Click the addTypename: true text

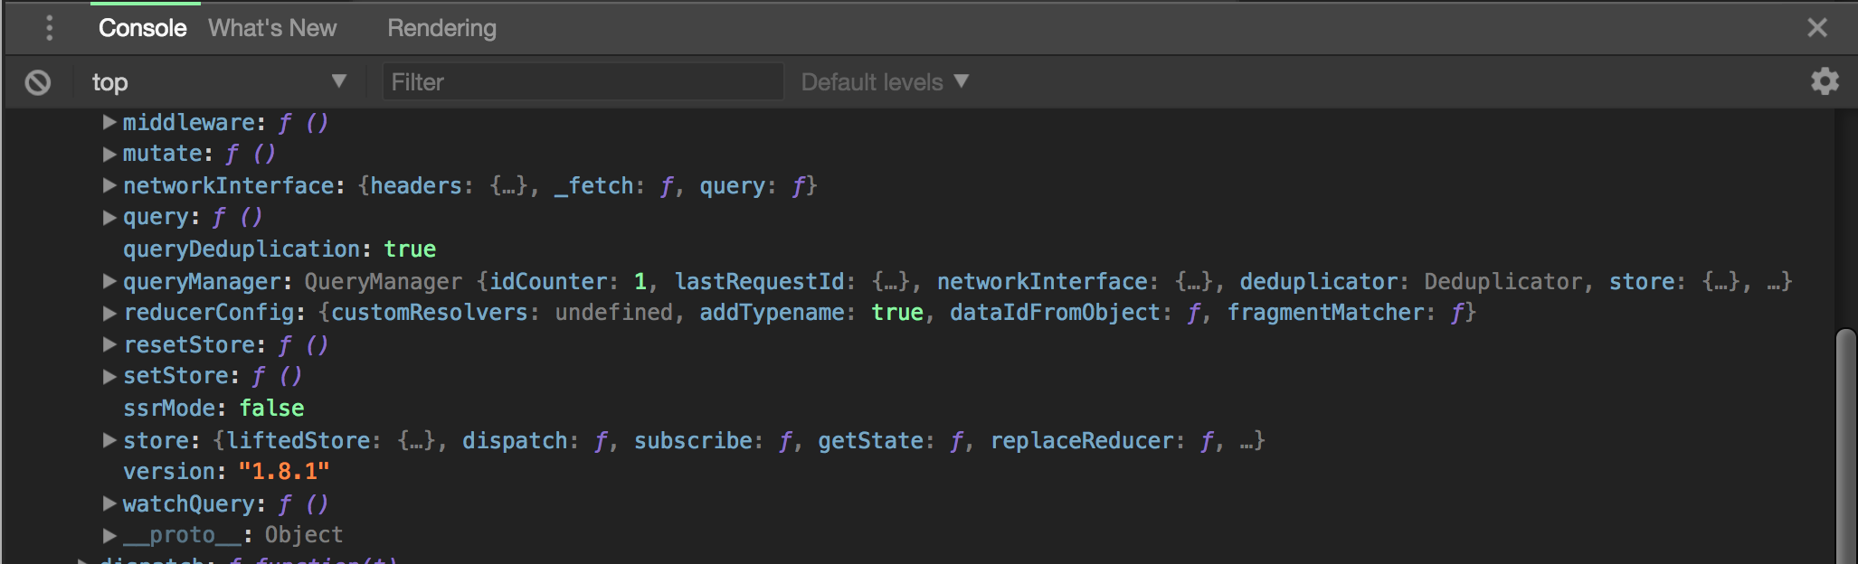click(x=811, y=313)
